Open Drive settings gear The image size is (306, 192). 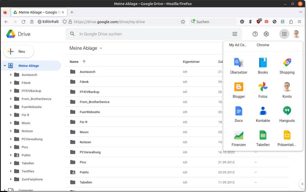pyautogui.click(x=266, y=34)
